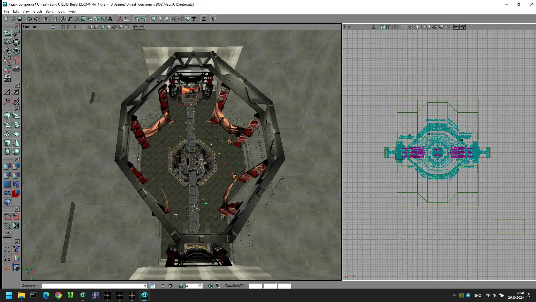Collapse the camera tools group
This screenshot has height=302, width=536.
(x=17, y=26)
